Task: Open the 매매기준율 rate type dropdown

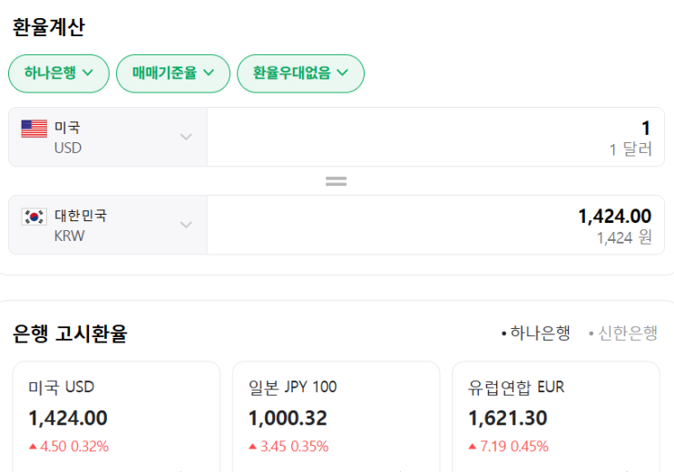Action: (x=173, y=73)
